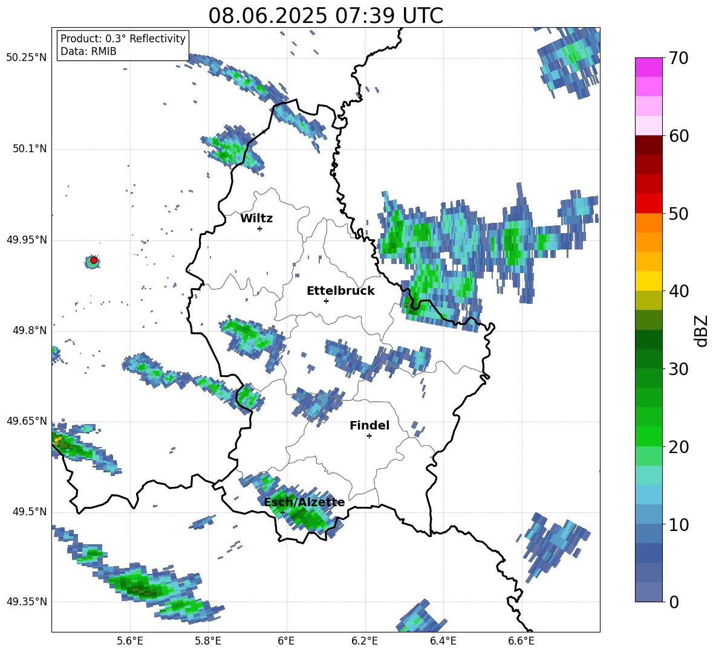Click the 70 tick label on colorbar
The image size is (716, 653).
pos(679,58)
